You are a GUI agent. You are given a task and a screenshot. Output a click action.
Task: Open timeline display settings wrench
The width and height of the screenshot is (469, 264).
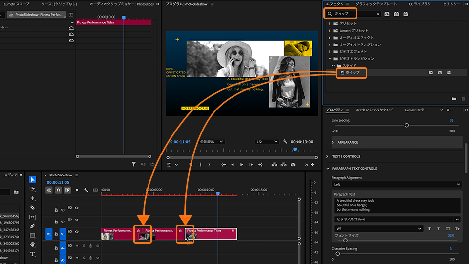click(86, 190)
